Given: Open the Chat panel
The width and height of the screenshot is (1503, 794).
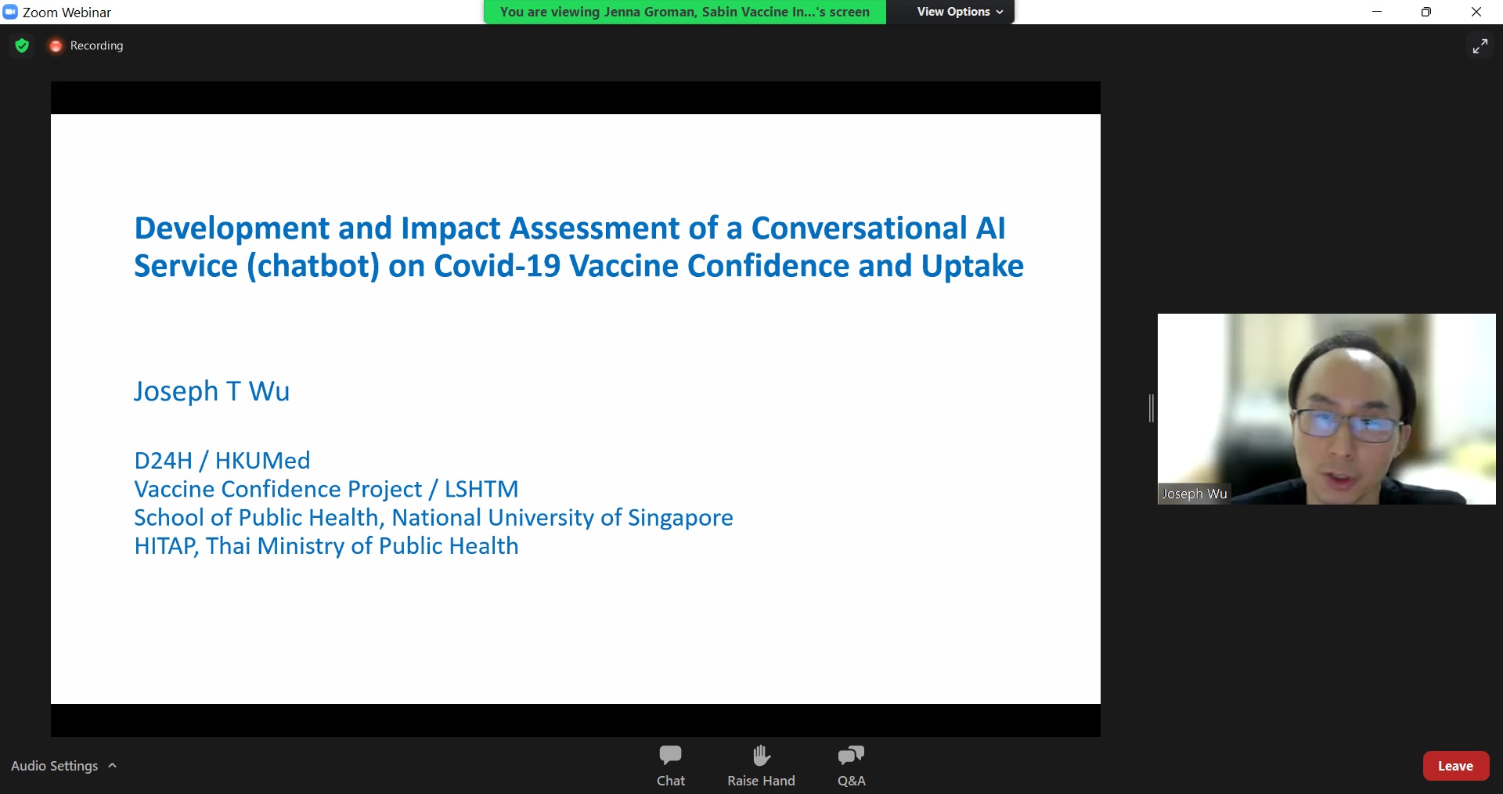Looking at the screenshot, I should click(671, 766).
